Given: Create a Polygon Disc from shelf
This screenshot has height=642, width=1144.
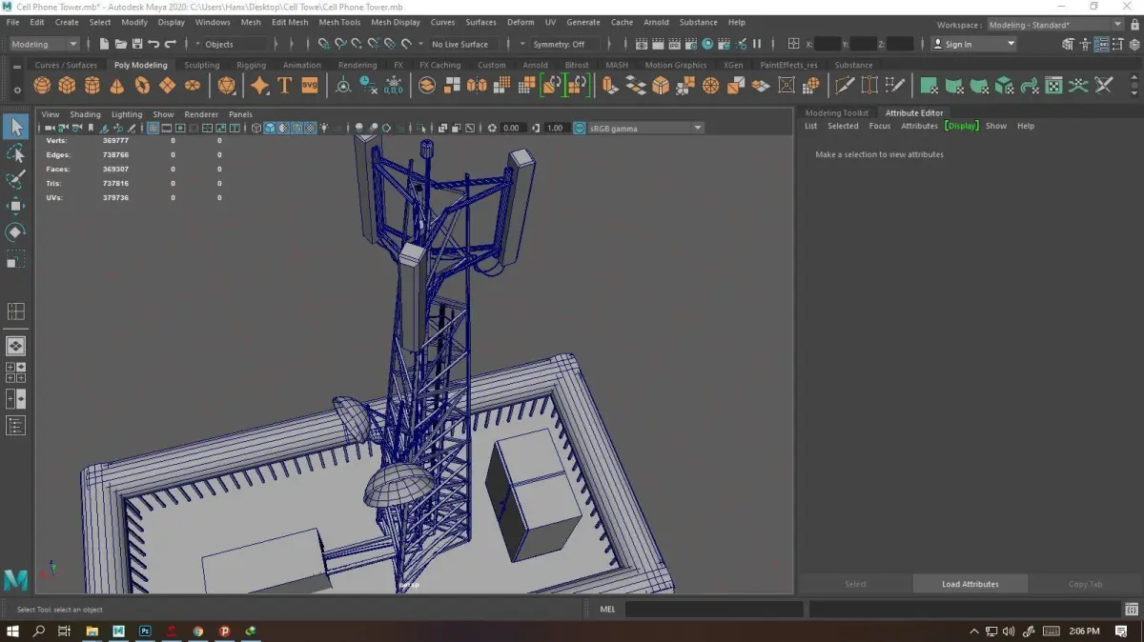Looking at the screenshot, I should pyautogui.click(x=192, y=86).
